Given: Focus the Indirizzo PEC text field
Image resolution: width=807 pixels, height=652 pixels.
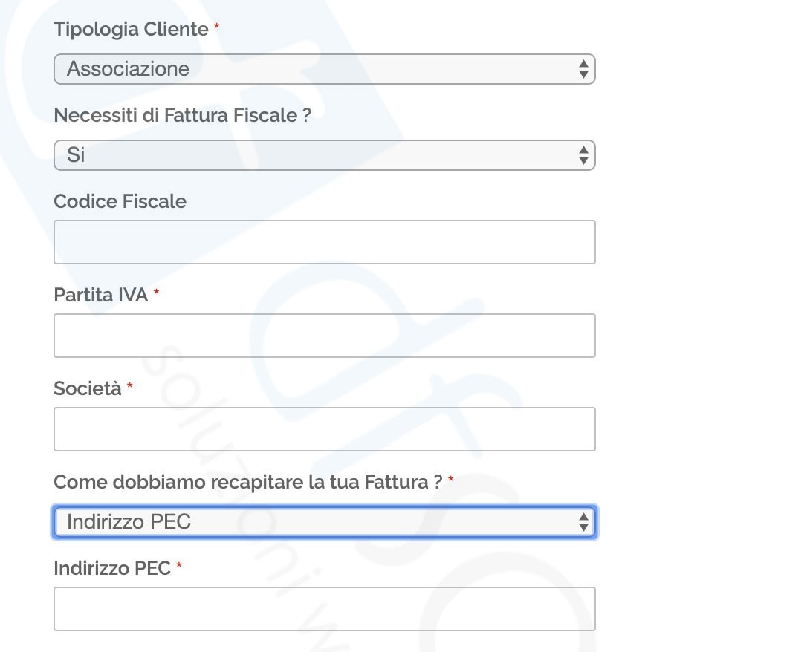Looking at the screenshot, I should coord(324,609).
